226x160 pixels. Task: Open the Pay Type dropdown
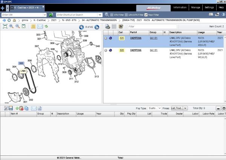click(155, 108)
